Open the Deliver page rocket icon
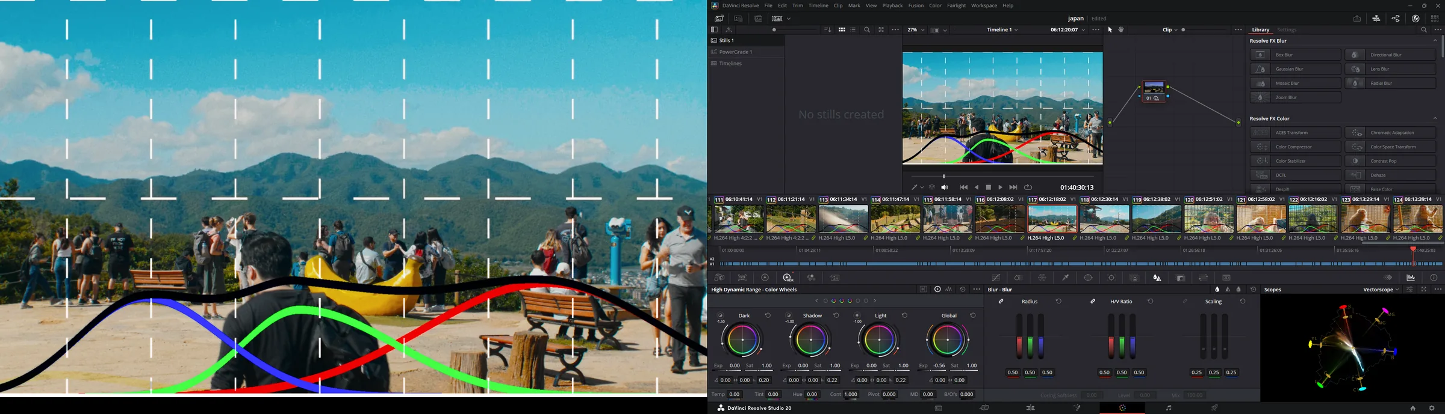 coord(1214,408)
